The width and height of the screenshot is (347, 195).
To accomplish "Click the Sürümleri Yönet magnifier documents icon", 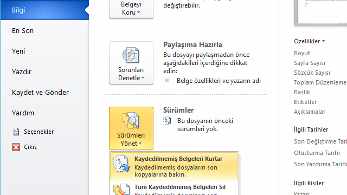I will [131, 120].
